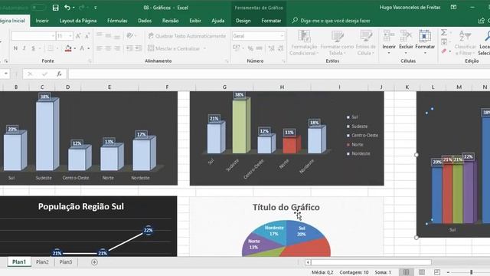Click the horizontal scrollbar left arrow

coord(308,262)
